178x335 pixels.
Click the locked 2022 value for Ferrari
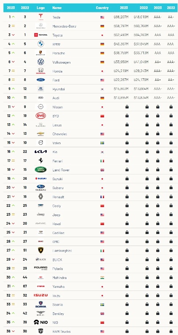tap(147, 161)
